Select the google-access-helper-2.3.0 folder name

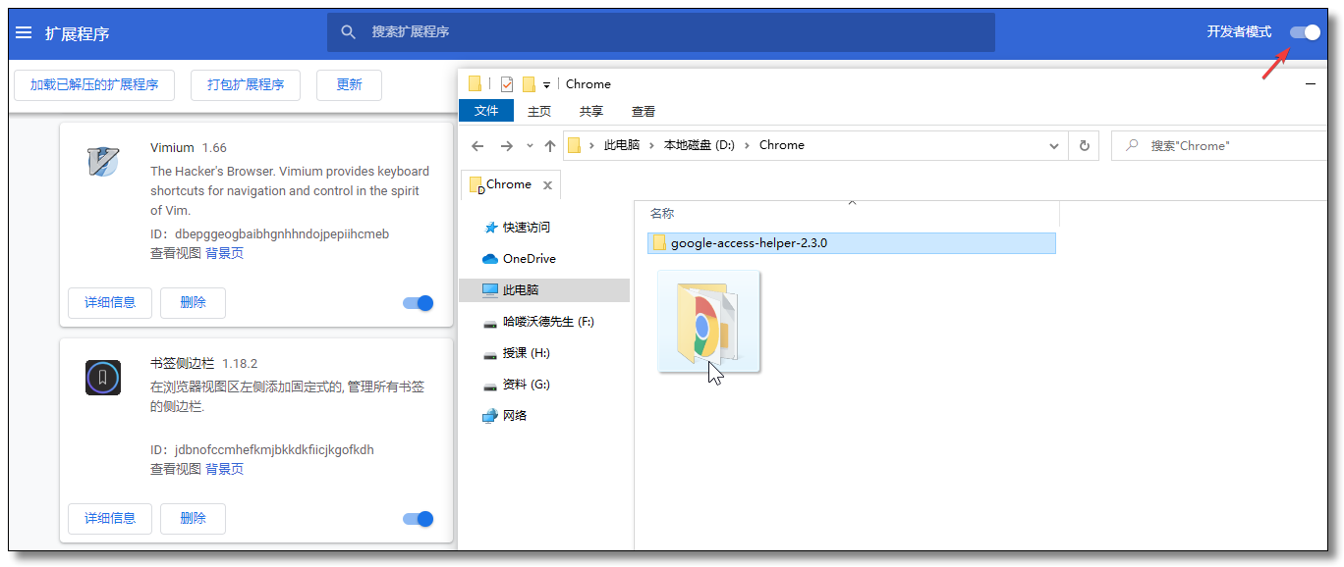click(750, 242)
